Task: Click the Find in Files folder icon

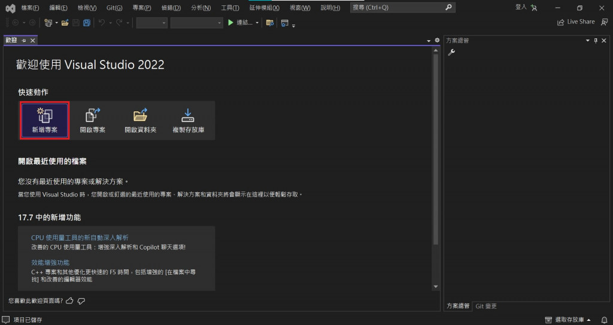Action: click(x=270, y=23)
